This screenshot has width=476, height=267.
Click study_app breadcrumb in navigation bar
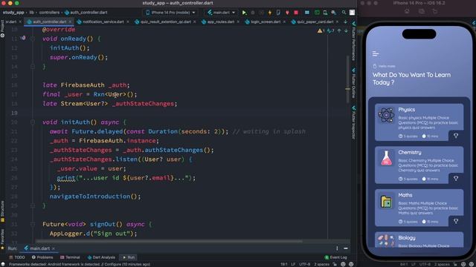[x=13, y=13]
